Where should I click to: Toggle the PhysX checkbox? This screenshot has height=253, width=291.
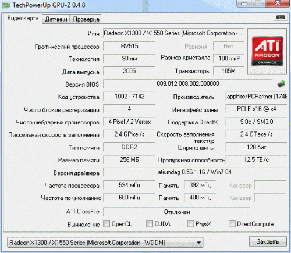coord(190,224)
